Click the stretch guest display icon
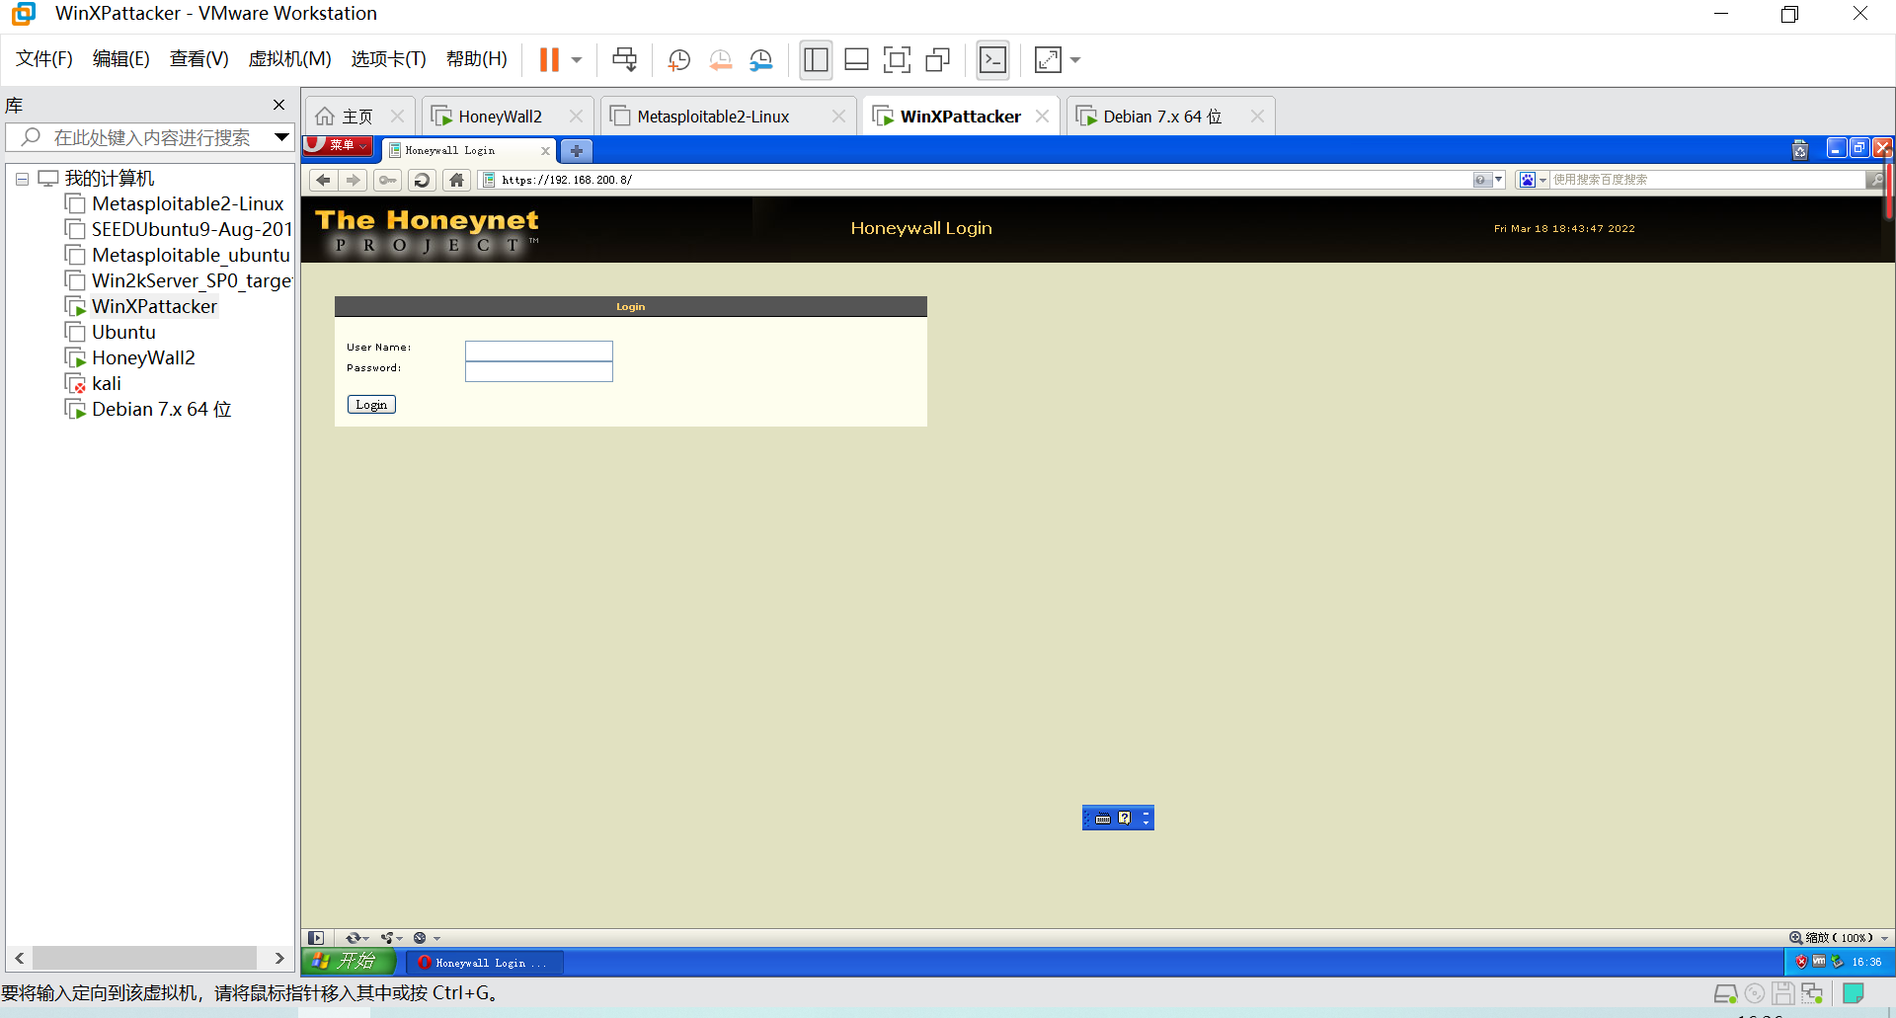Screen dimensions: 1896x1018 pyautogui.click(x=1048, y=60)
